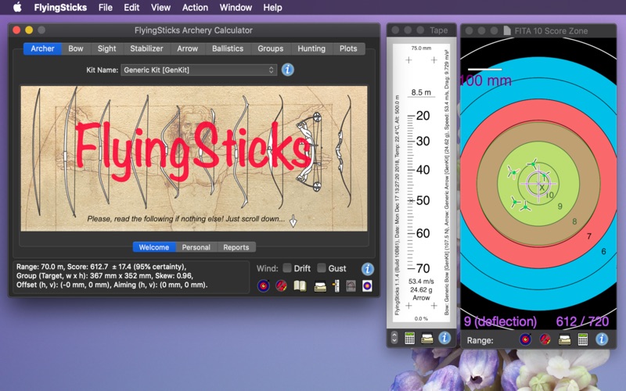626x391 pixels.
Task: Click the info icon beside the Gust checkbox
Action: pyautogui.click(x=367, y=269)
